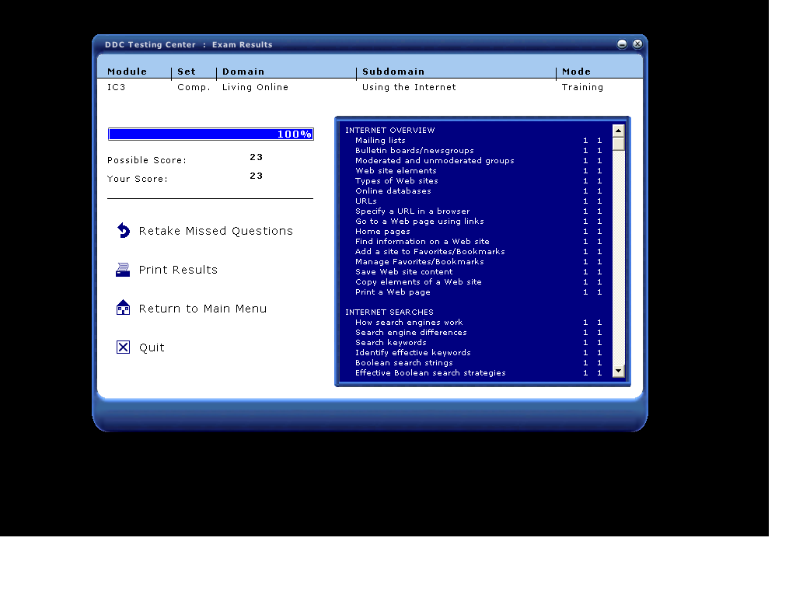Image resolution: width=796 pixels, height=597 pixels.
Task: Select Find information on a Web site
Action: [479, 242]
